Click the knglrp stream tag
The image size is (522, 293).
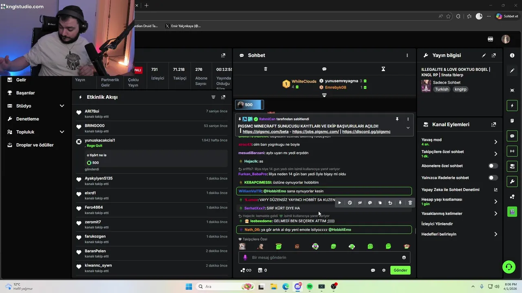tap(460, 90)
